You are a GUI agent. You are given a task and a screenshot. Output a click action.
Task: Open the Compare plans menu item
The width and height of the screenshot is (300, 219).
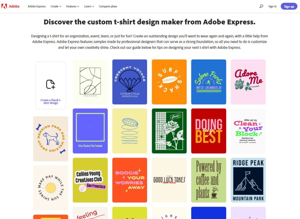pos(108,6)
